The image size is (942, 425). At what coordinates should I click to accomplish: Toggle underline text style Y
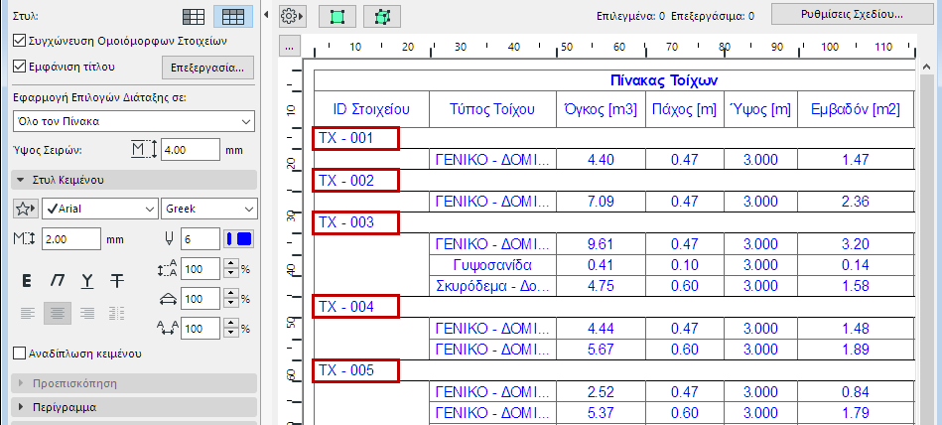[x=87, y=280]
